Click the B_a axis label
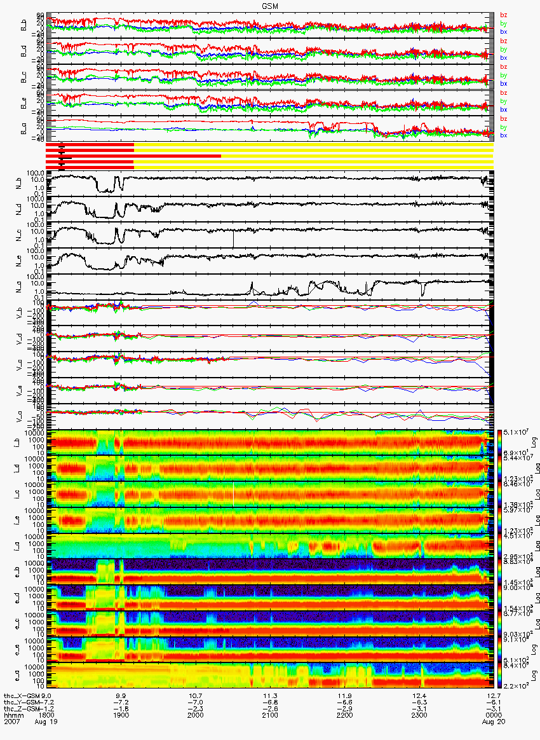 pos(24,129)
